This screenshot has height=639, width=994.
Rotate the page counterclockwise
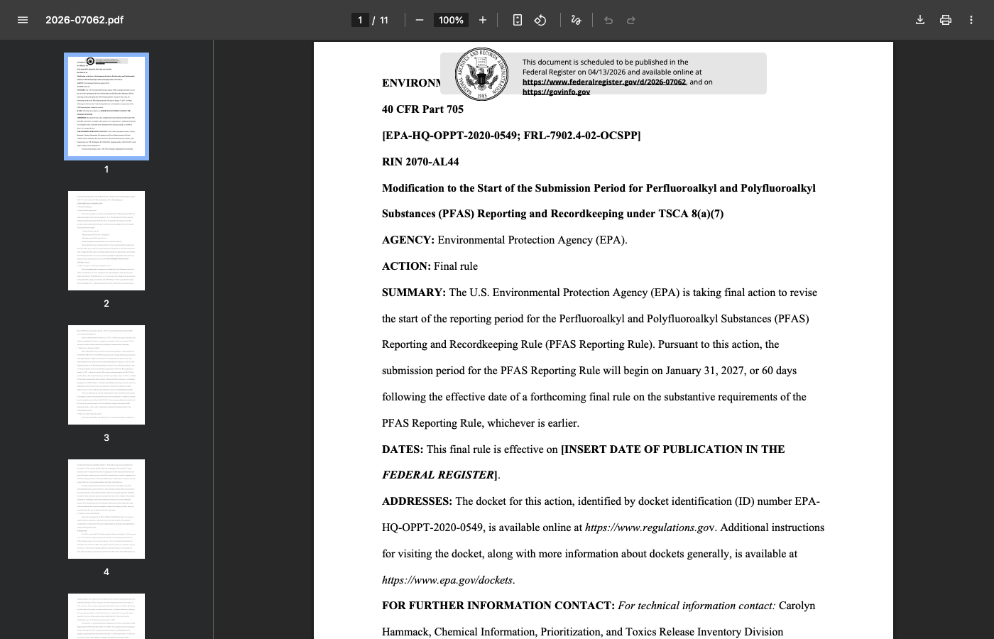[x=540, y=20]
